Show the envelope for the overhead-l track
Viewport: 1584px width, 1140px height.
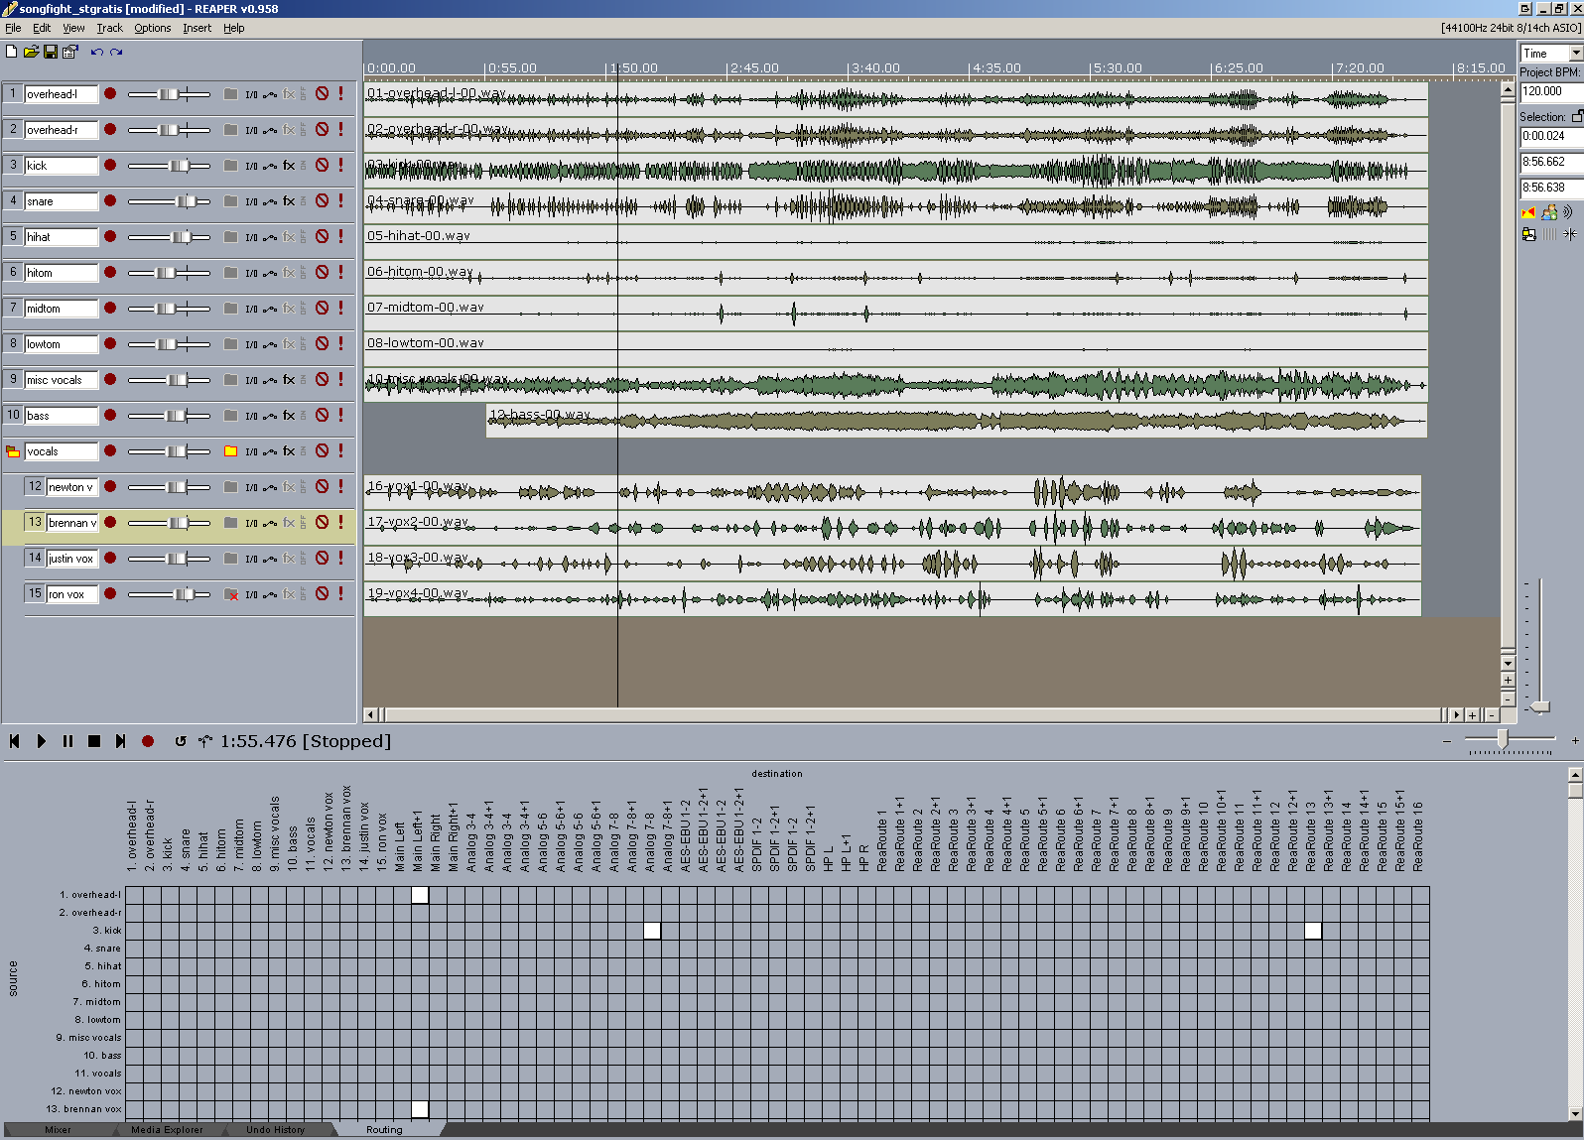(270, 94)
